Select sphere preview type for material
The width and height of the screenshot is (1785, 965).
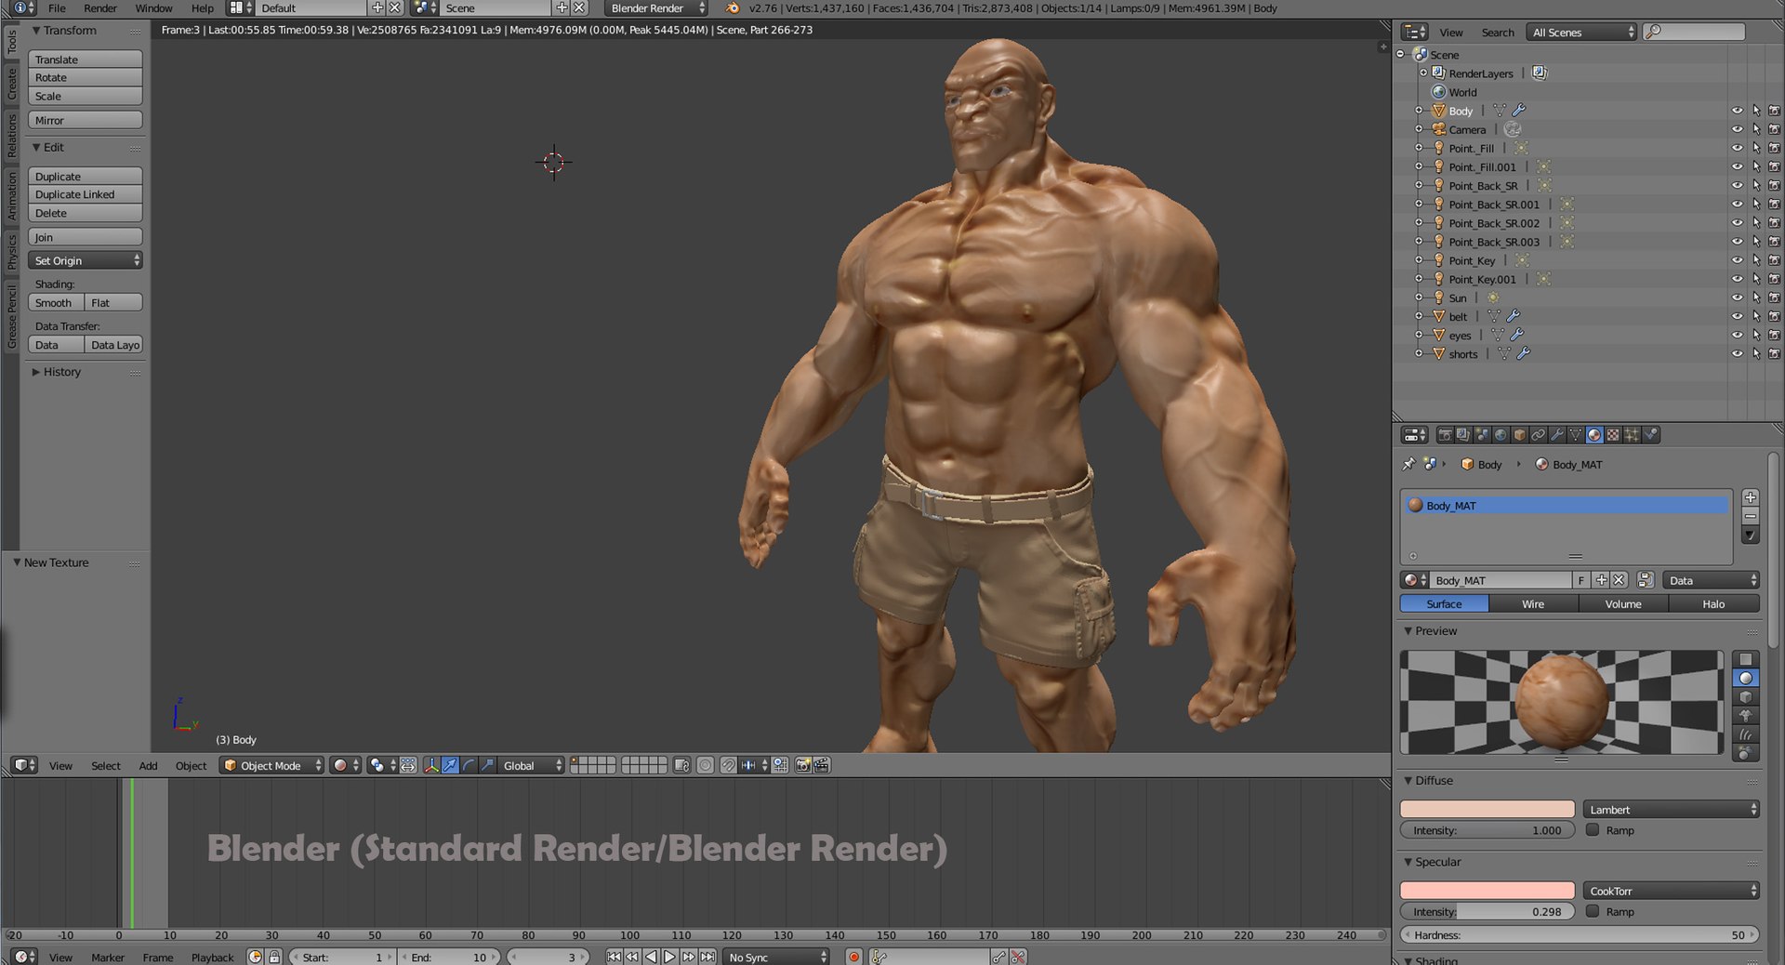click(1746, 678)
